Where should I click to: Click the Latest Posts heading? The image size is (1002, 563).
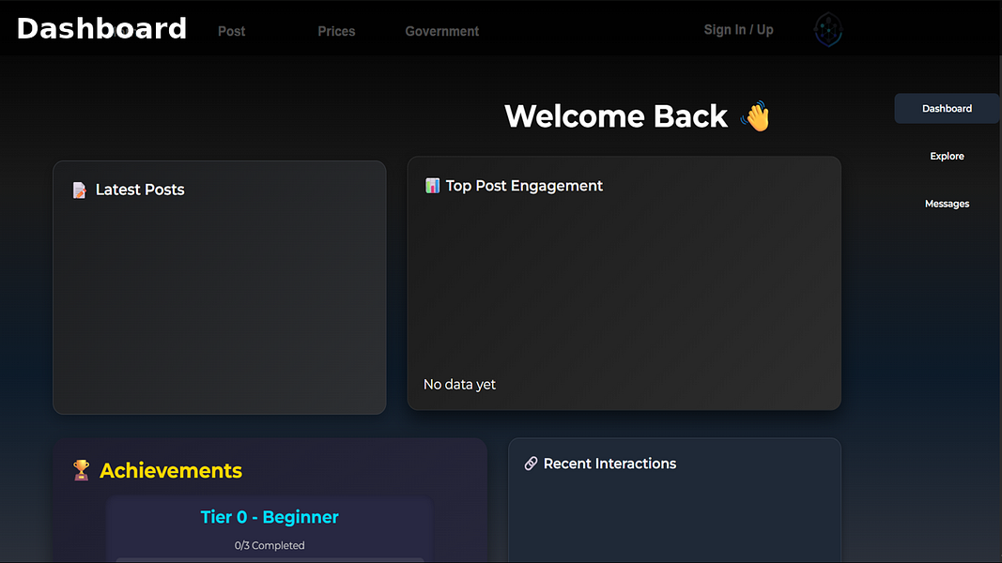point(140,190)
